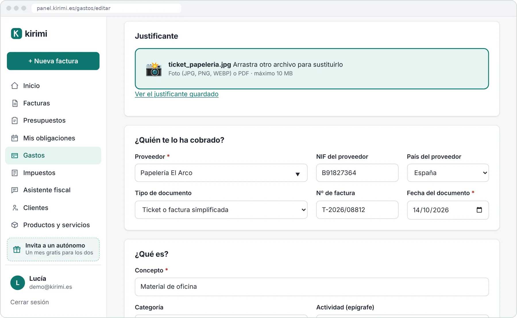Open the Proveedor combo box
Screen dimensions: 517x318
(x=221, y=173)
